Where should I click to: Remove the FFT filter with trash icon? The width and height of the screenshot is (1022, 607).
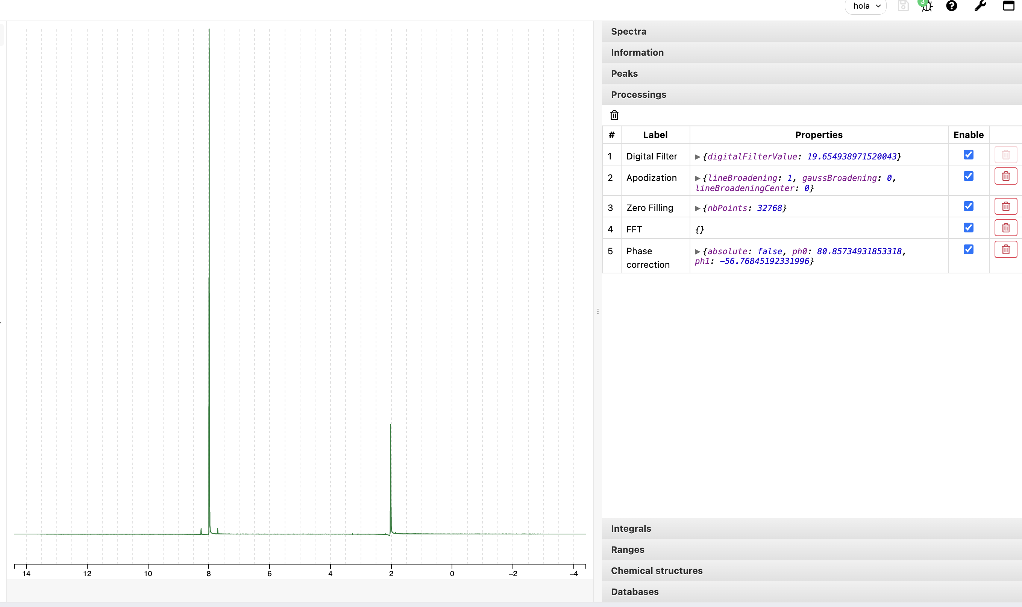click(1005, 228)
